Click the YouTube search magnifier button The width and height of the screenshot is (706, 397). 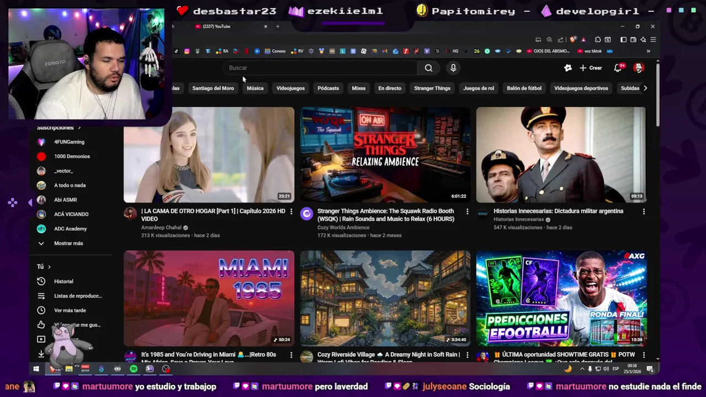[429, 68]
